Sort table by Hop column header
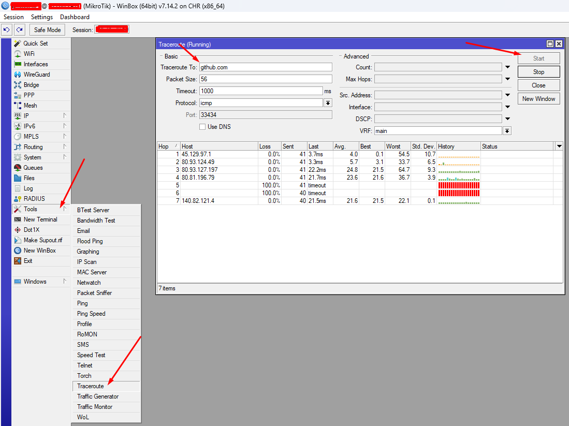This screenshot has height=426, width=569. click(x=168, y=146)
